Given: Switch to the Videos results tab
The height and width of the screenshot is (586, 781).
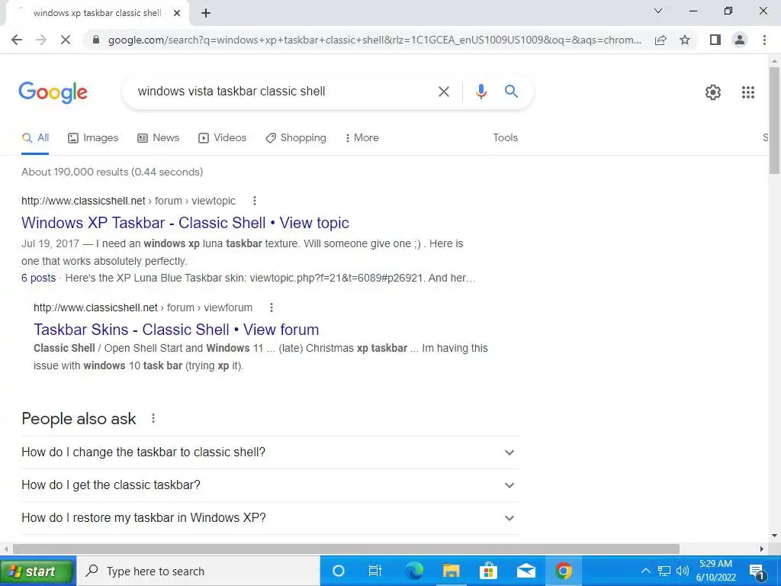Looking at the screenshot, I should [222, 138].
